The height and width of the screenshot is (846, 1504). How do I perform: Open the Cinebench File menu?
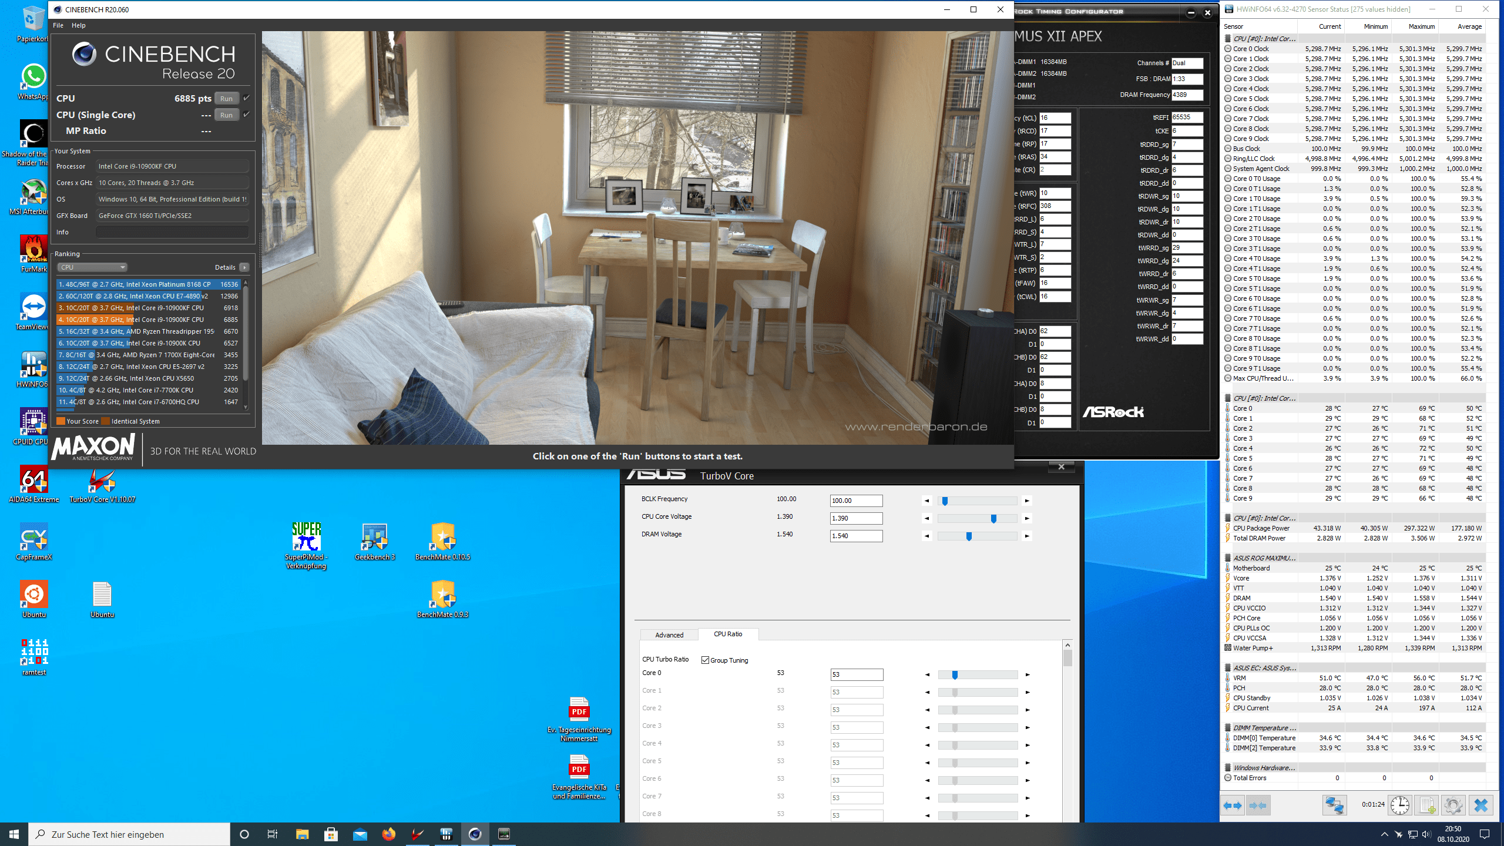[x=58, y=25]
